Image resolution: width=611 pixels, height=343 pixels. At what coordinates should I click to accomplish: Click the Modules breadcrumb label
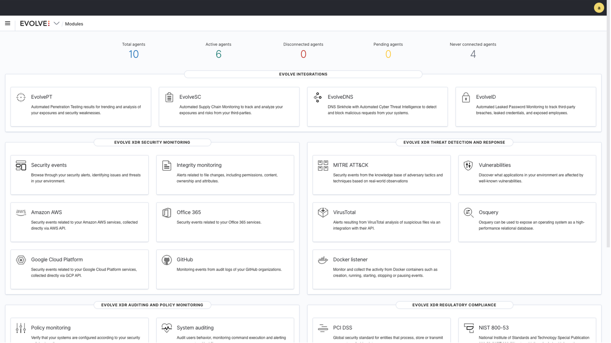point(74,24)
